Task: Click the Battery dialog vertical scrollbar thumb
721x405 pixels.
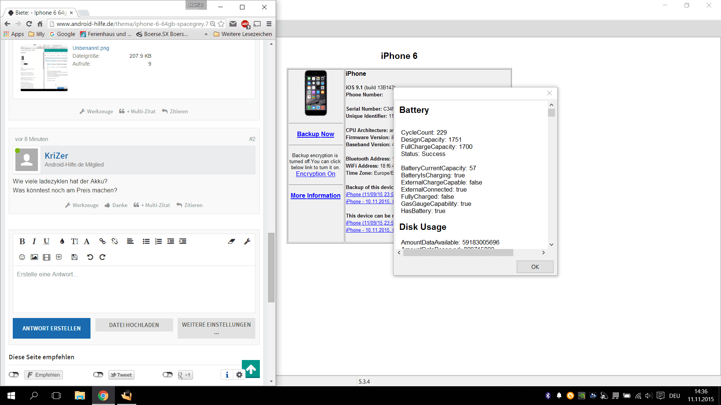Action: (551, 112)
